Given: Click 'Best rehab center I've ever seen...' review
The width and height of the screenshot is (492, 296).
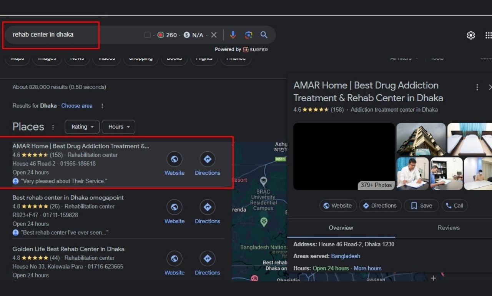Looking at the screenshot, I should pyautogui.click(x=65, y=233).
